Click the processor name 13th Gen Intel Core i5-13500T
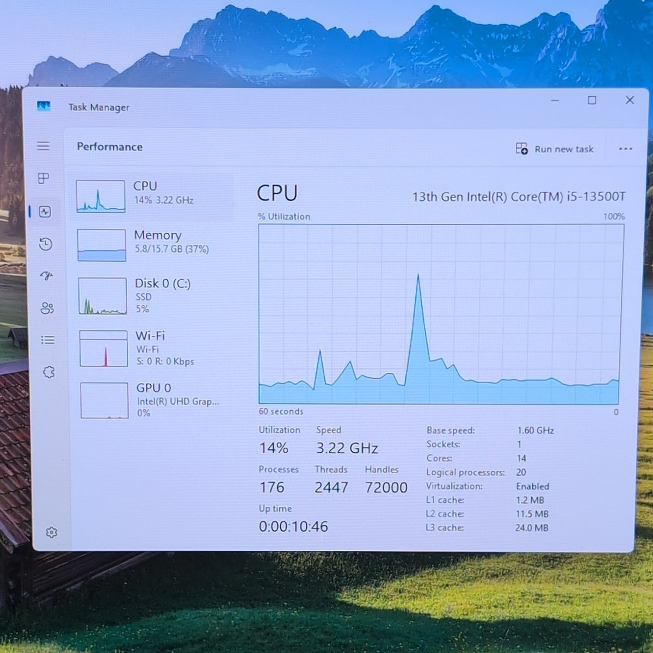Screen dimensions: 653x653 click(519, 196)
